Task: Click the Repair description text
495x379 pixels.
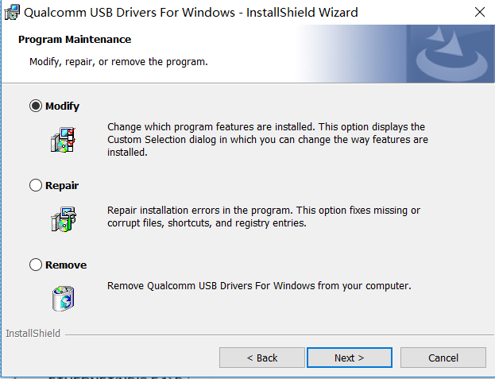Action: click(263, 217)
